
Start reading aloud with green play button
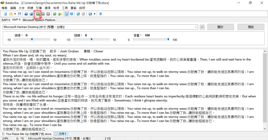tap(38, 14)
